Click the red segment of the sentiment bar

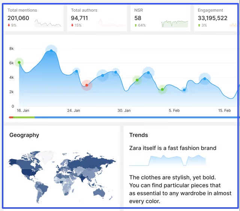[11, 117]
